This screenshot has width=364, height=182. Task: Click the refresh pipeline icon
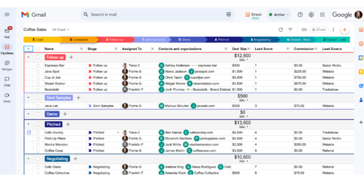point(281,30)
